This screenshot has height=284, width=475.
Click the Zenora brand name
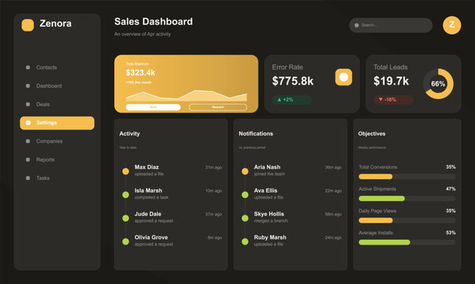[x=55, y=24]
